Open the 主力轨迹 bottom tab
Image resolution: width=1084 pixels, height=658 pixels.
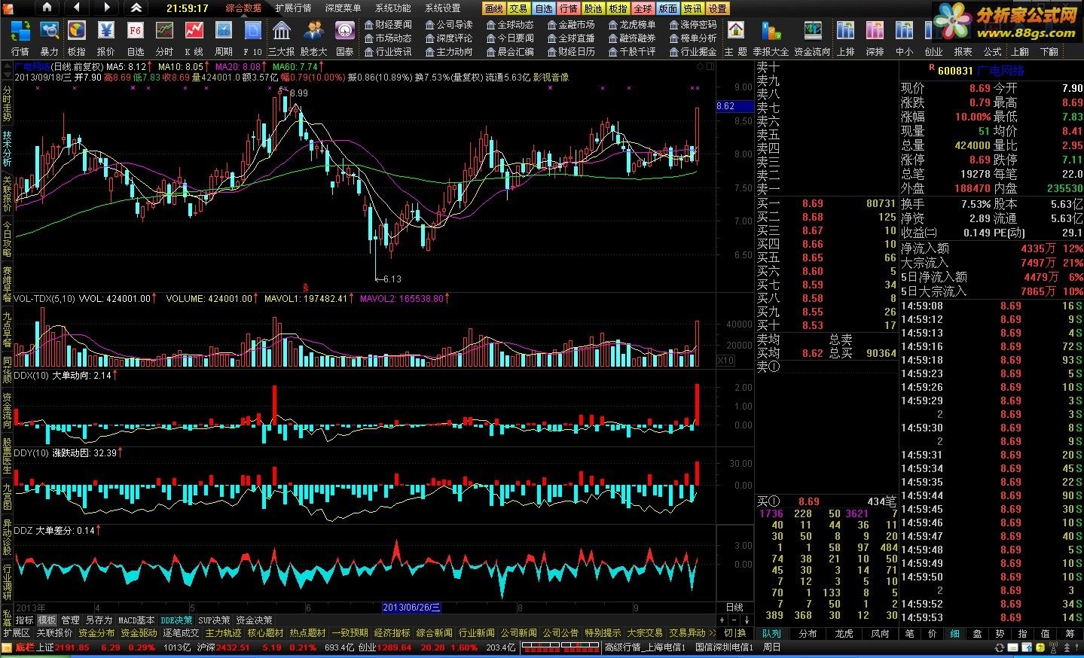click(223, 633)
